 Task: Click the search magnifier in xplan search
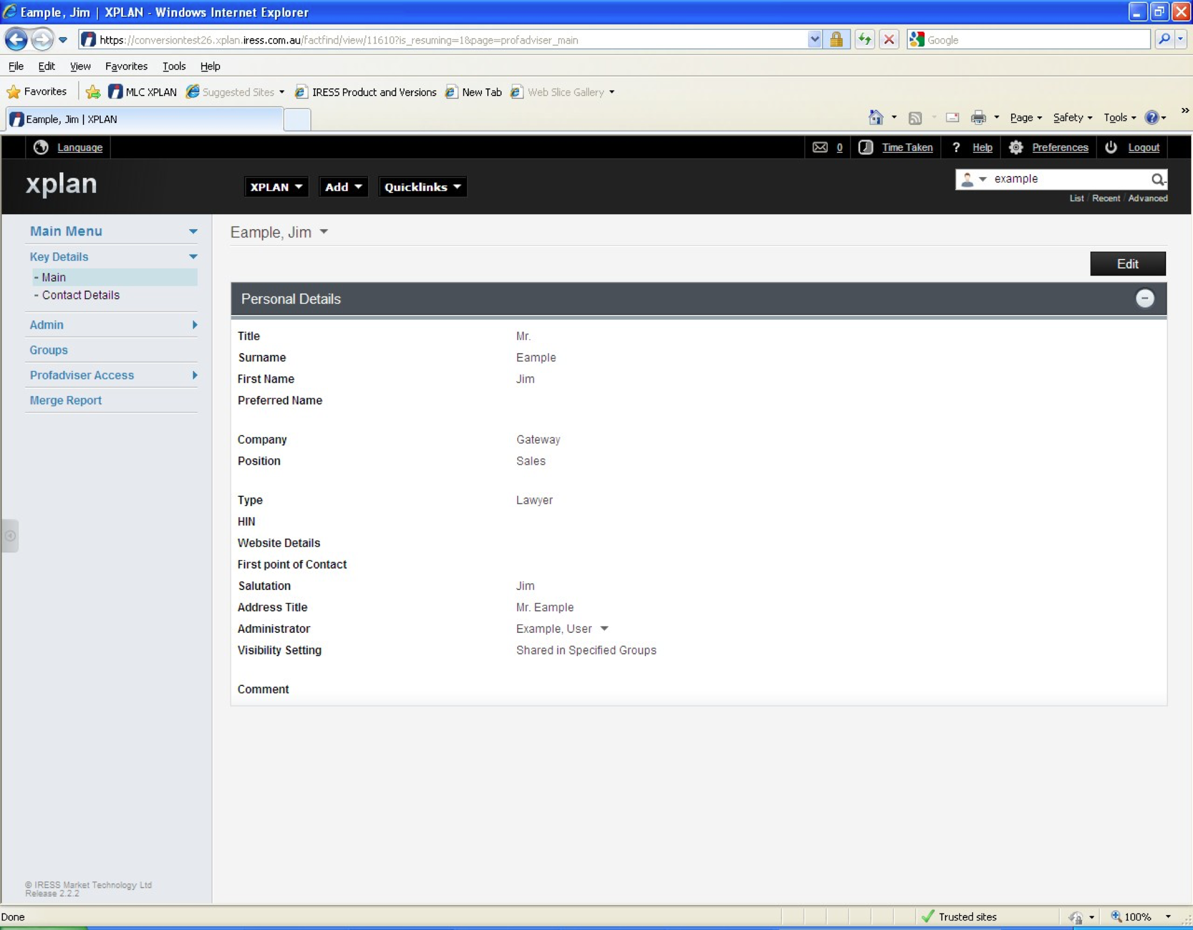(x=1157, y=179)
